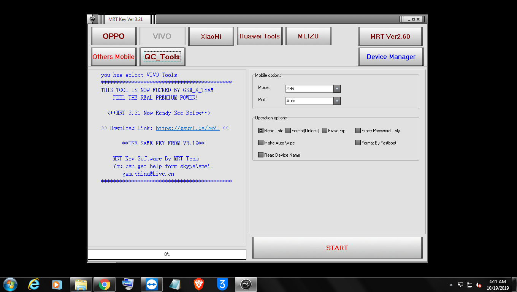Click the 0% progress bar
The width and height of the screenshot is (517, 292).
(x=167, y=254)
